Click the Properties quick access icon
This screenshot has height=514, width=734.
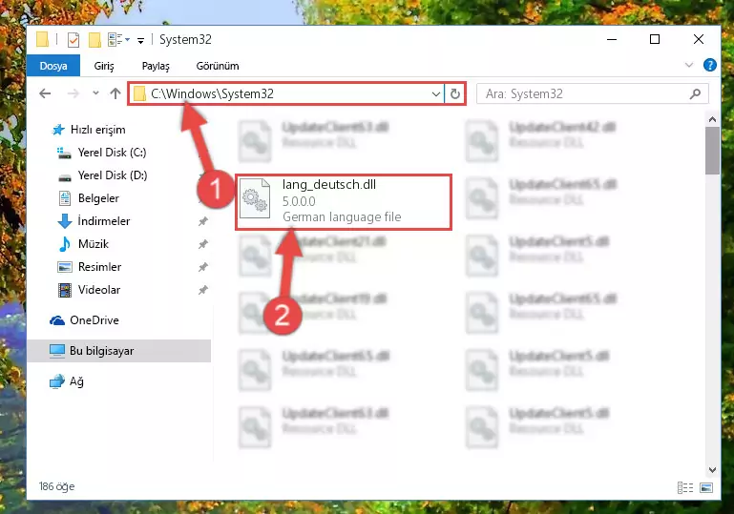click(x=73, y=40)
